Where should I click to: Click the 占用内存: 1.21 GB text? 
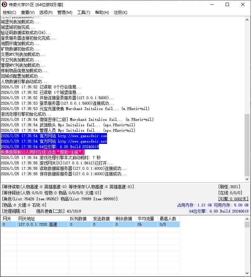[194, 205]
